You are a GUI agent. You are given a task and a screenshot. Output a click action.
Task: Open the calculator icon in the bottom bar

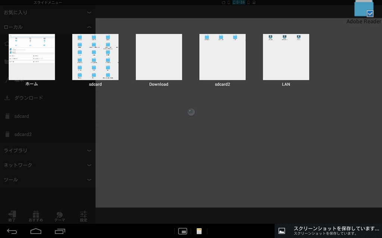coord(199,231)
